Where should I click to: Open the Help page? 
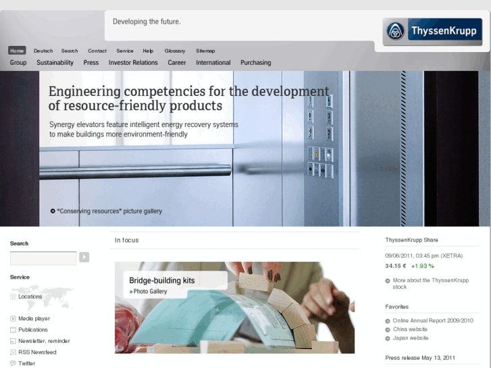pyautogui.click(x=148, y=51)
